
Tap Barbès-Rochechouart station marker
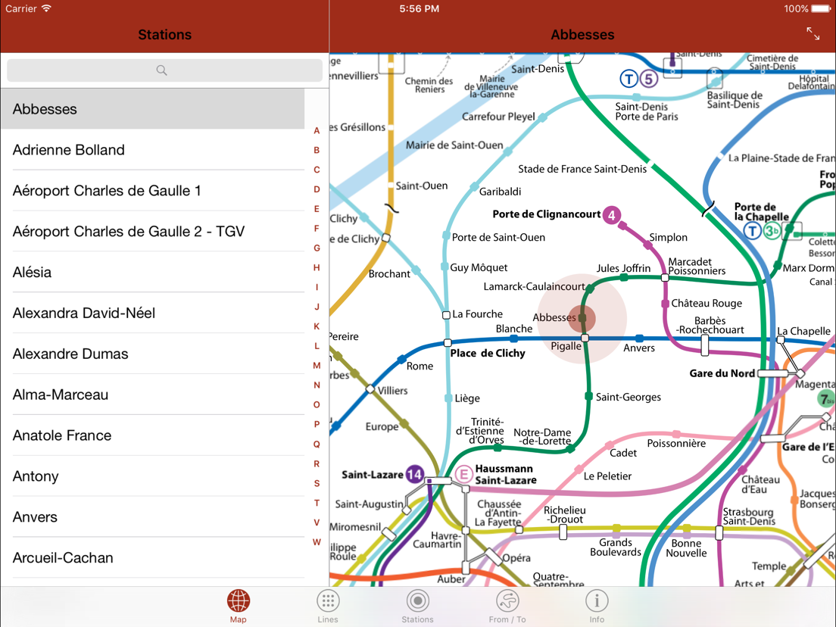[x=705, y=345]
